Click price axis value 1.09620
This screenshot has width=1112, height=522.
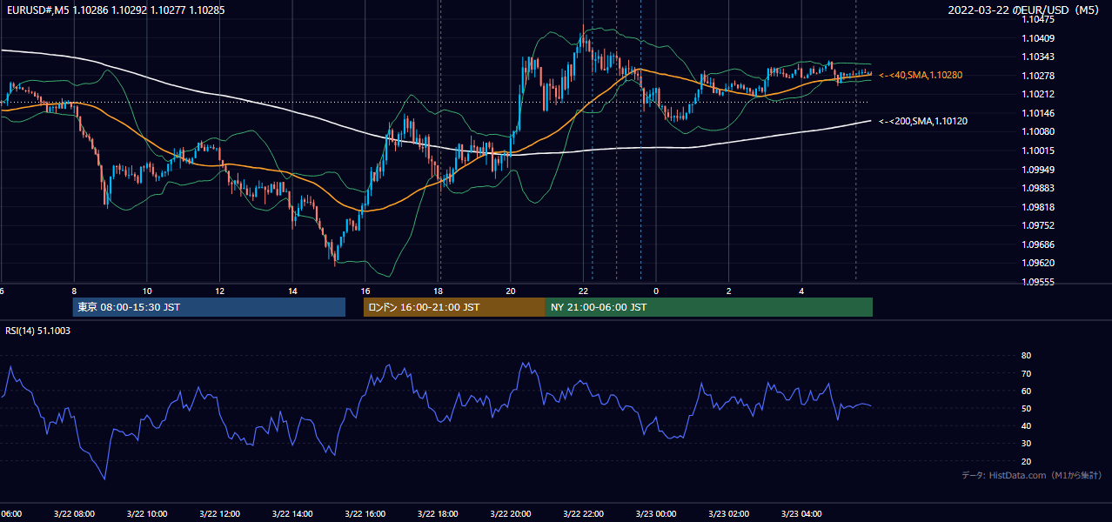(1037, 264)
